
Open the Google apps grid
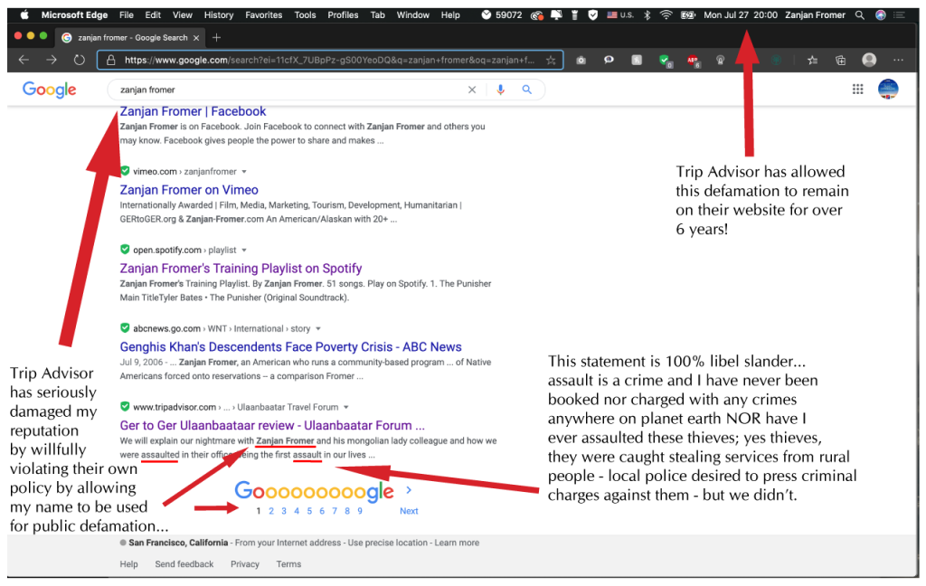[857, 90]
